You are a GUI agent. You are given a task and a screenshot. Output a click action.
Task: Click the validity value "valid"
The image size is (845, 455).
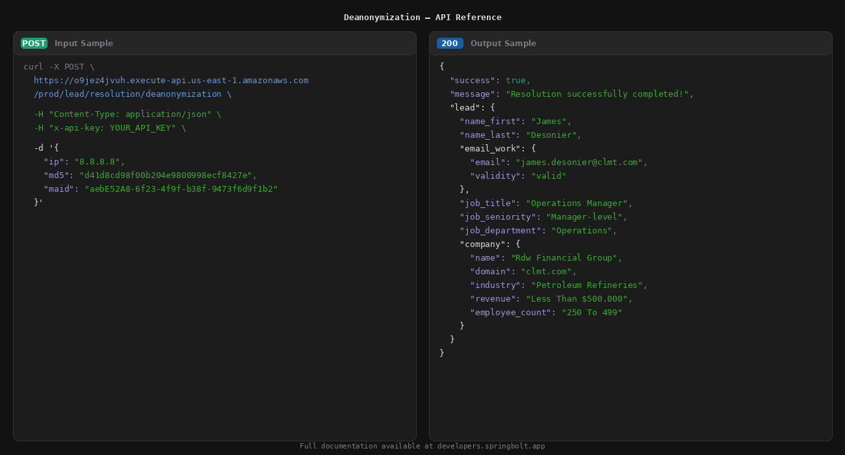click(x=549, y=176)
